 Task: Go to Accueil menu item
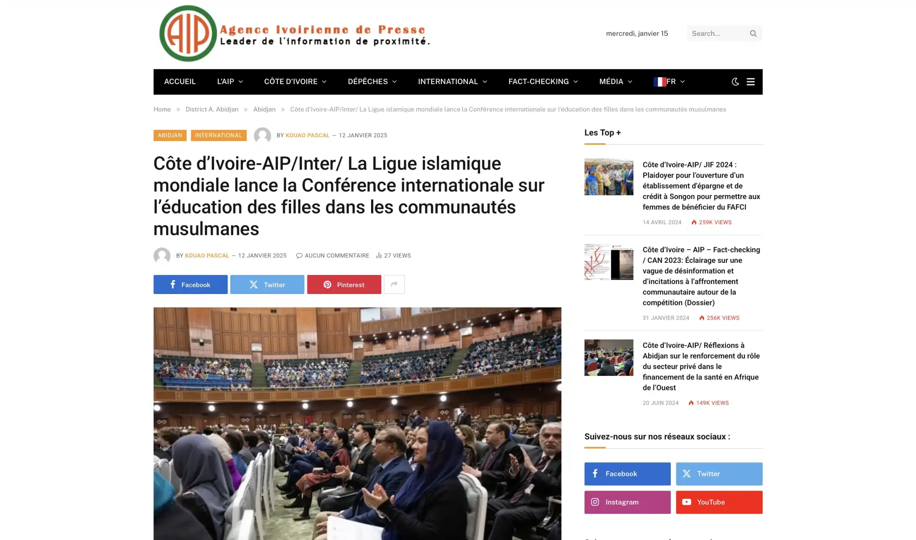[x=180, y=82]
